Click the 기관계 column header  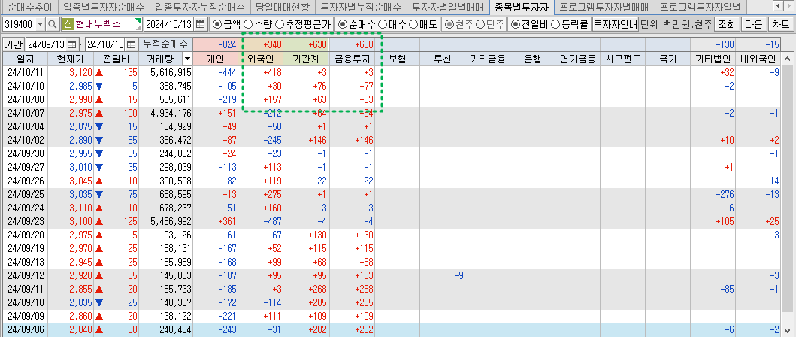pyautogui.click(x=306, y=59)
